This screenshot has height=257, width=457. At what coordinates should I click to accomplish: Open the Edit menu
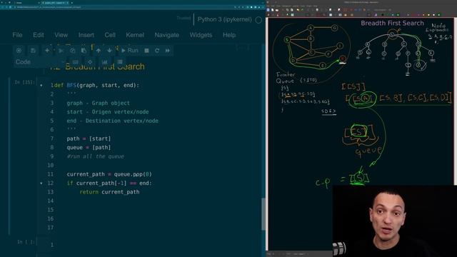click(39, 35)
